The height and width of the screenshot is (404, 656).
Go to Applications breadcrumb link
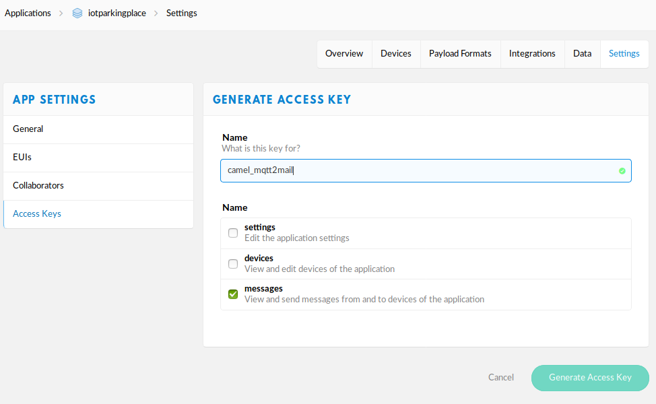(28, 13)
